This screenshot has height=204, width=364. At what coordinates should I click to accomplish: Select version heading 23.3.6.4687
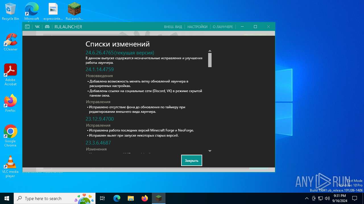coord(98,143)
